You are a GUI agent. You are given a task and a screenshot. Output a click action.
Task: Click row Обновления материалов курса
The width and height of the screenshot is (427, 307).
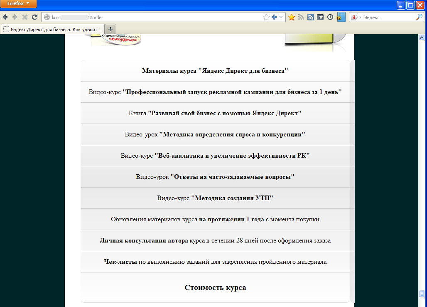point(215,219)
